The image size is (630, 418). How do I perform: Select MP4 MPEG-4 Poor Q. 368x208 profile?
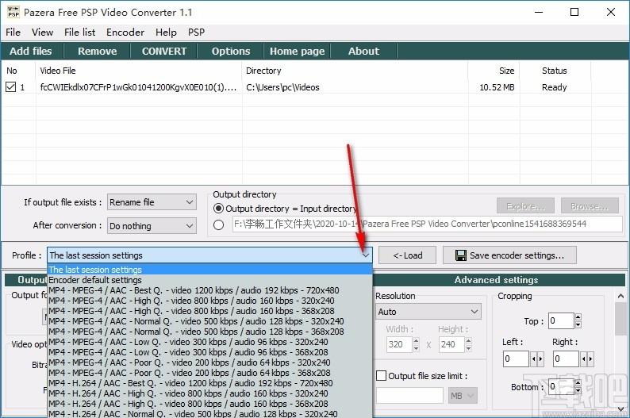click(x=209, y=373)
